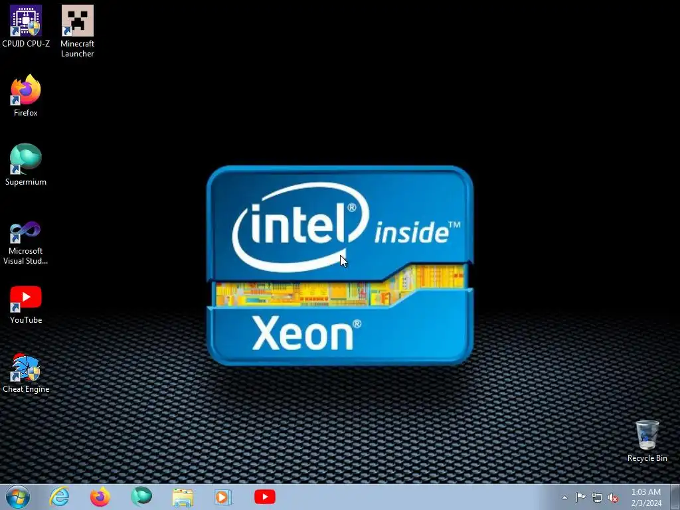The width and height of the screenshot is (680, 510).
Task: Click the muted volume tray icon
Action: pos(613,498)
